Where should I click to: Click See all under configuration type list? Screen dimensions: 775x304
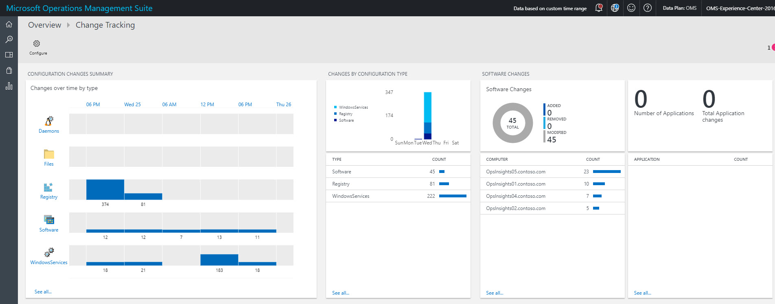pyautogui.click(x=341, y=293)
